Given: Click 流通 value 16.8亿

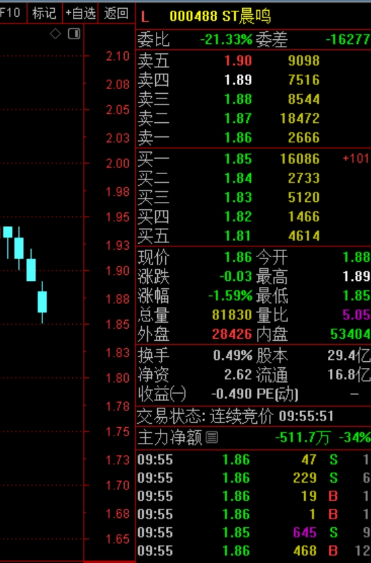Looking at the screenshot, I should [348, 375].
